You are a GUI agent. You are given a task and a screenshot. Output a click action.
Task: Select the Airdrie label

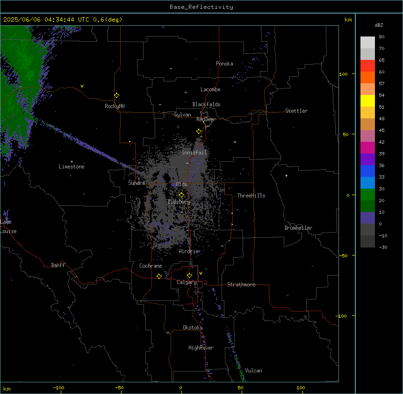coord(189,251)
